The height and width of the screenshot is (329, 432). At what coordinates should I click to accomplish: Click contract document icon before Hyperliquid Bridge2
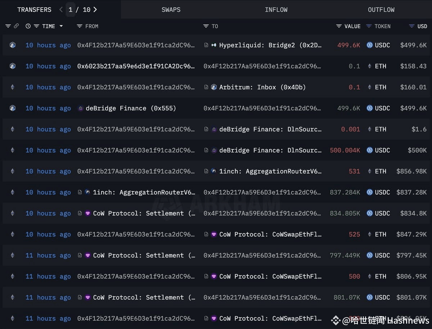pos(206,45)
